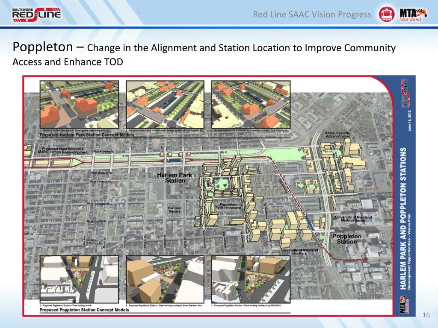Open second Harlem Park concept model from Mulberry St
Image resolution: width=438 pixels, height=328 pixels.
pos(165,105)
